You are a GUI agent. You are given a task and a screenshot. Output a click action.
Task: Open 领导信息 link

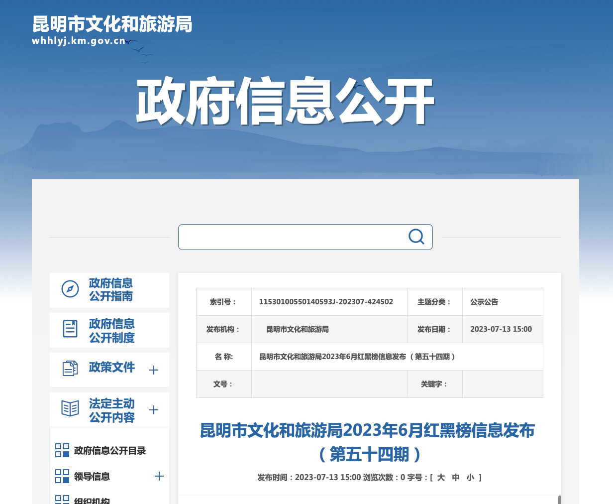(92, 477)
